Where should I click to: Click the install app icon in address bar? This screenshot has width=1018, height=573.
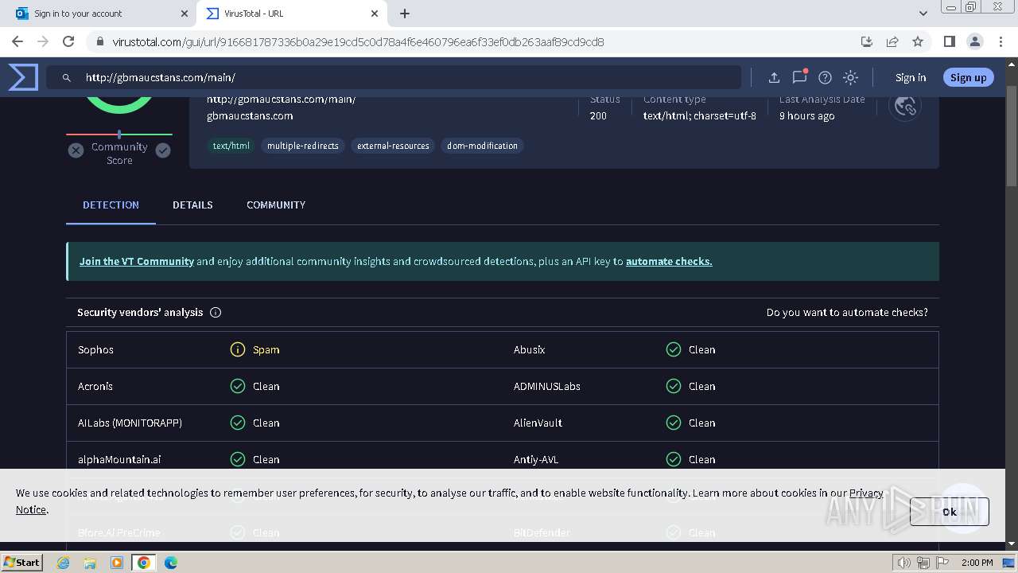(867, 41)
